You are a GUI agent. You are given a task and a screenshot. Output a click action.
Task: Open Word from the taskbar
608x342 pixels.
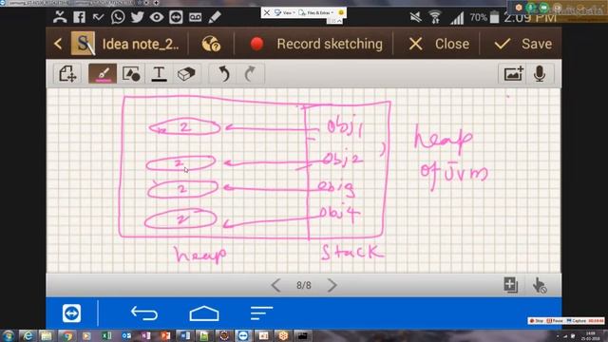(x=185, y=335)
